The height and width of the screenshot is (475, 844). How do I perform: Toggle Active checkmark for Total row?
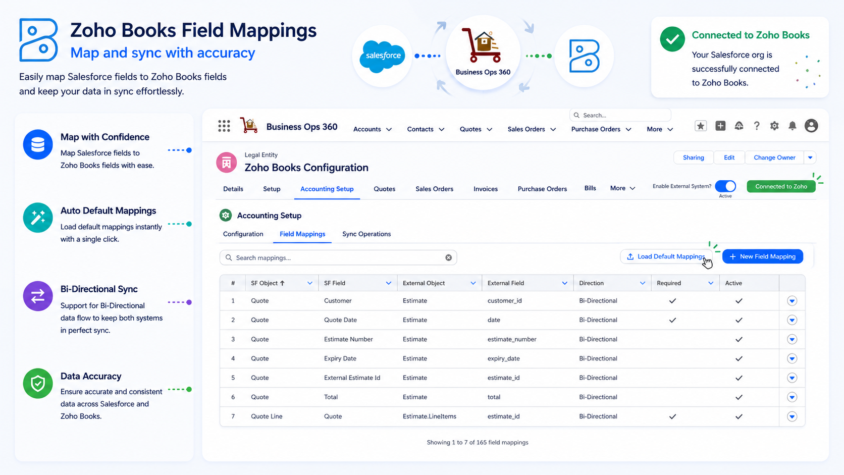pos(739,397)
